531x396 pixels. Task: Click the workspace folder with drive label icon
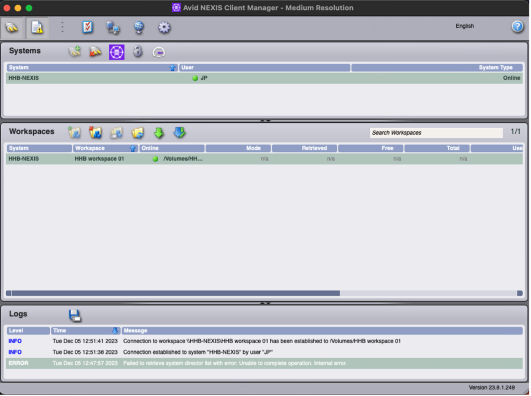[116, 133]
